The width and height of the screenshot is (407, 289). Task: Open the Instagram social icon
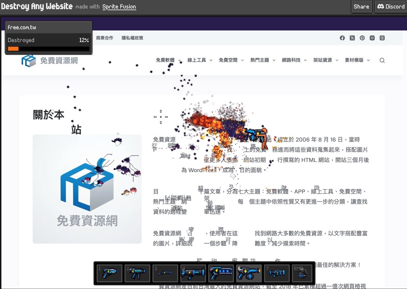[372, 38]
